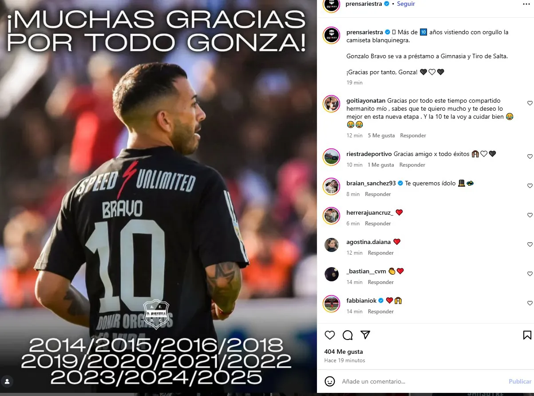Share post with paper plane icon

[365, 335]
